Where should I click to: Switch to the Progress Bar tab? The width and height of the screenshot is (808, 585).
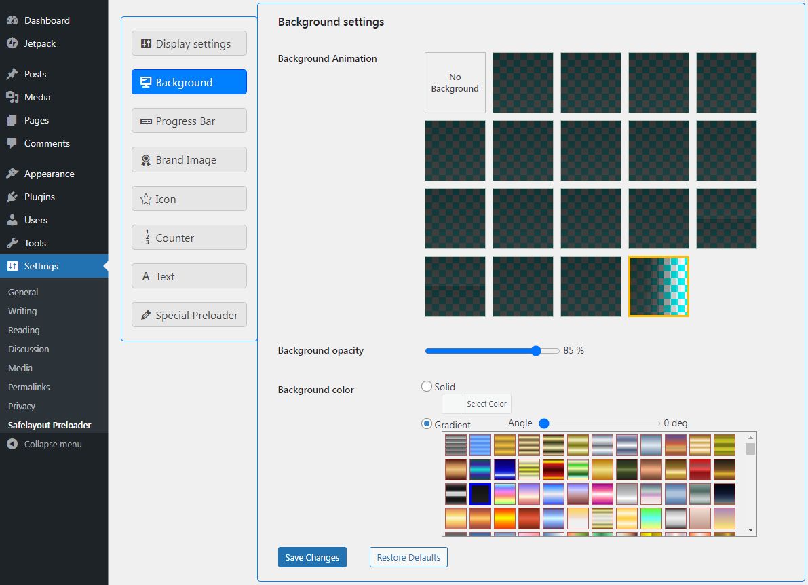click(189, 121)
